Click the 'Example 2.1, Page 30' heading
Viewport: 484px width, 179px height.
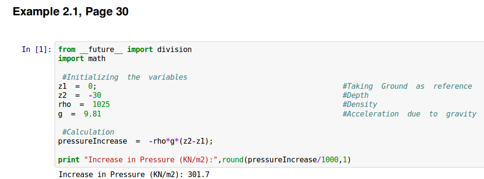[x=70, y=11]
